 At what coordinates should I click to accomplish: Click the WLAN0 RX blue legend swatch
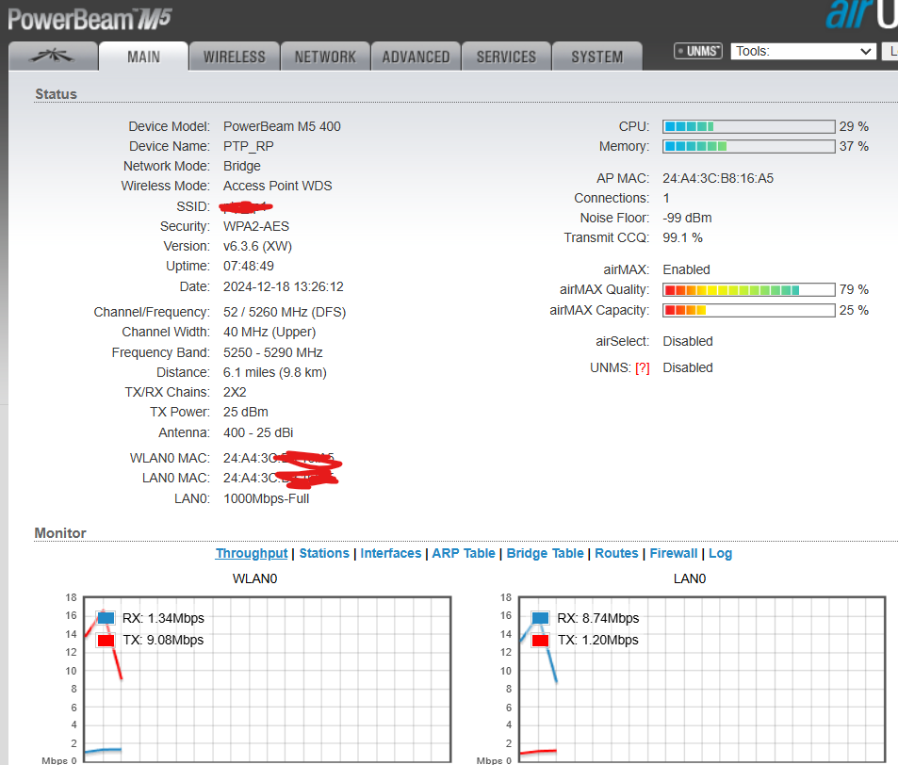coord(106,618)
